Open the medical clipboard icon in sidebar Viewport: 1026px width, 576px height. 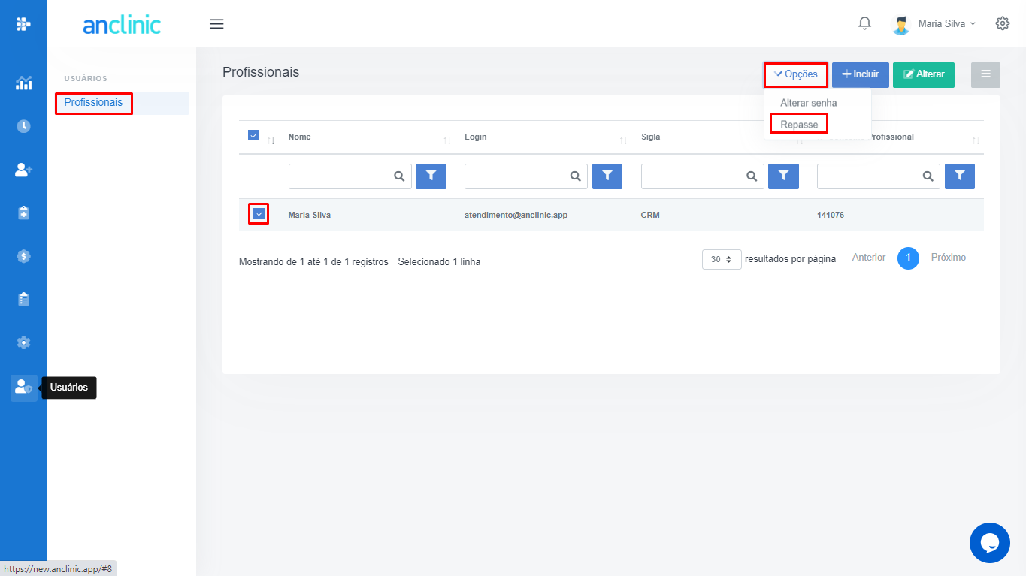coord(23,213)
